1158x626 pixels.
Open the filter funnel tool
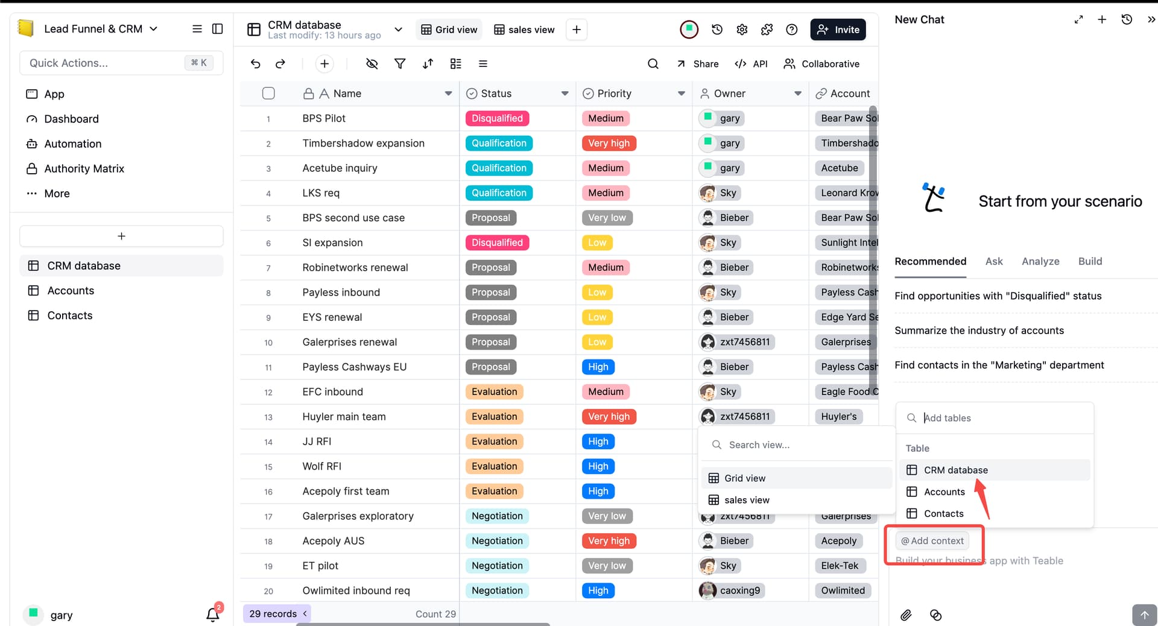point(400,64)
